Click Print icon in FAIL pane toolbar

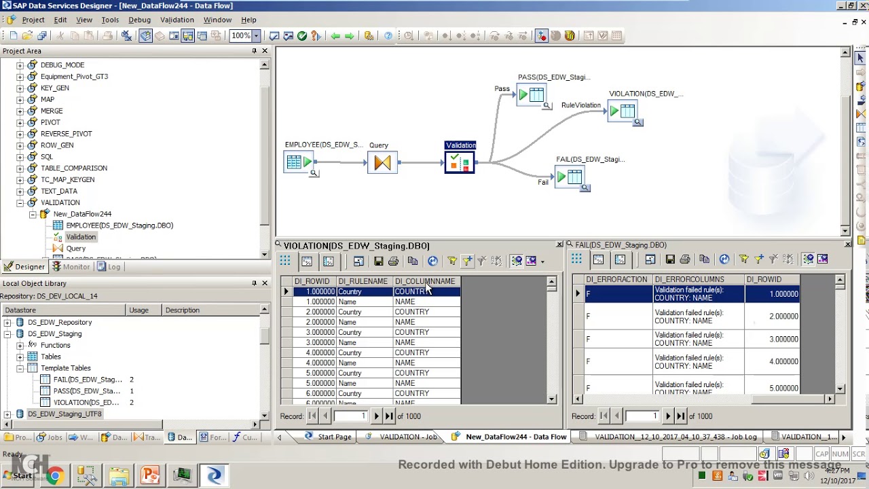pyautogui.click(x=684, y=259)
